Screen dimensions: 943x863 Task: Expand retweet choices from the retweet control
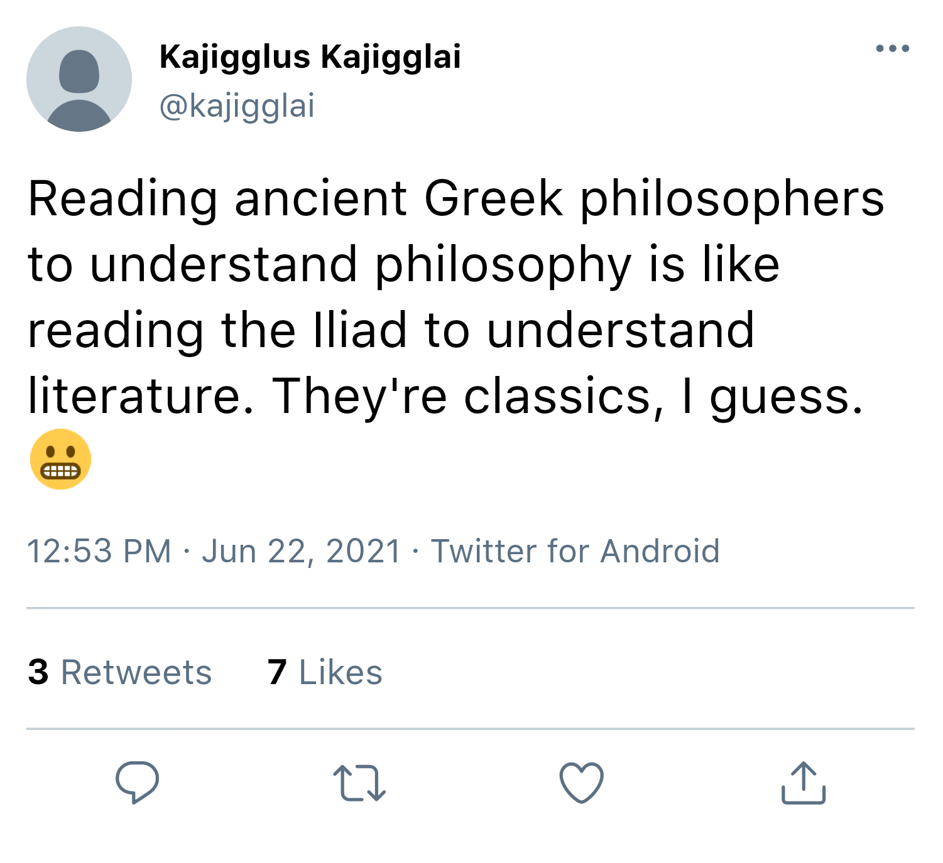(x=359, y=782)
